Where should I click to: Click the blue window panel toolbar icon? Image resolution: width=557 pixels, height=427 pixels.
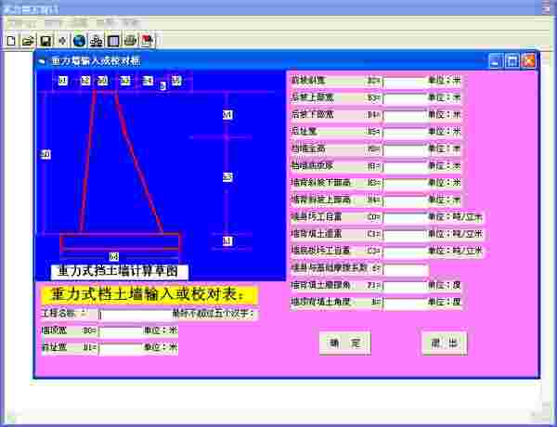point(113,41)
